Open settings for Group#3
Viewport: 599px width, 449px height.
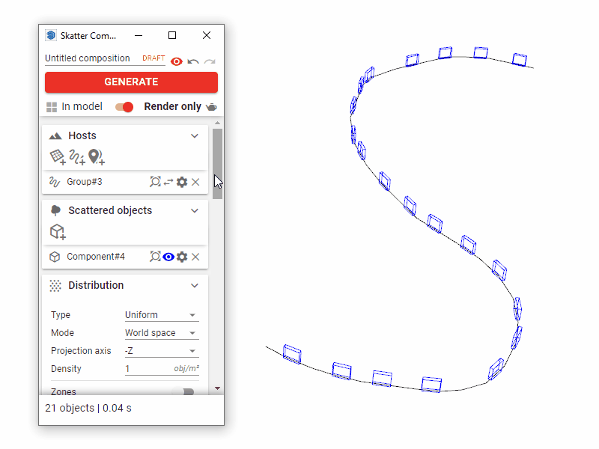[182, 181]
